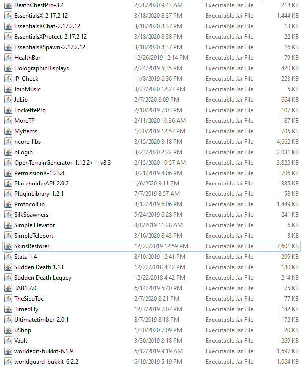This screenshot has height=369, width=302.
Task: Click the Vault file name
Action: click(x=21, y=341)
